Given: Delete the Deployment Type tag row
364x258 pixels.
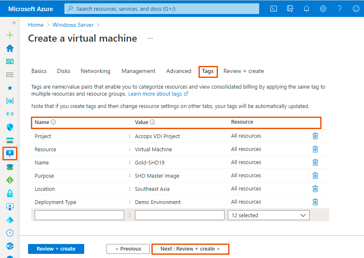Looking at the screenshot, I should (x=315, y=202).
